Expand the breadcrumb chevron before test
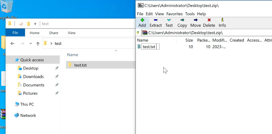Screen dimensions: 272x134 [51, 43]
